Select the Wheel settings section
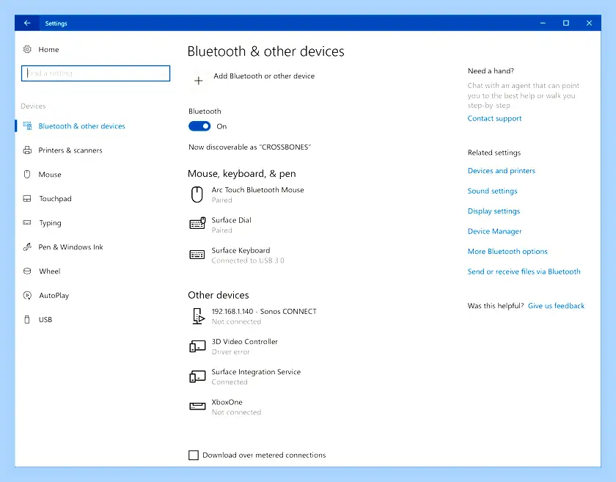 coord(50,271)
